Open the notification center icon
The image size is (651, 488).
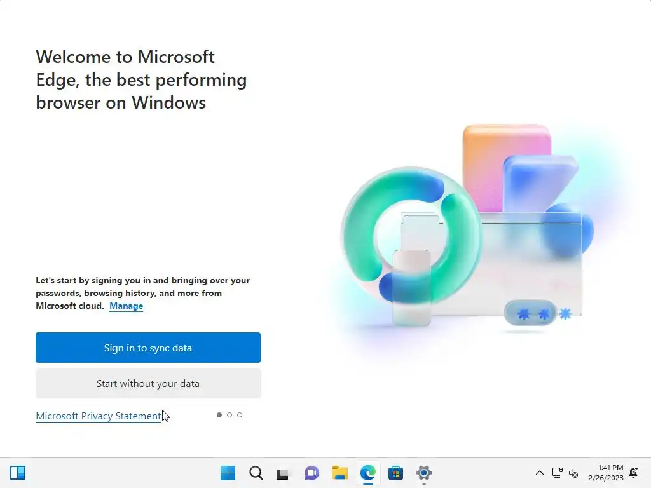coord(634,473)
